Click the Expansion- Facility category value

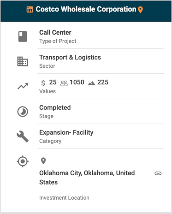coord(66,132)
